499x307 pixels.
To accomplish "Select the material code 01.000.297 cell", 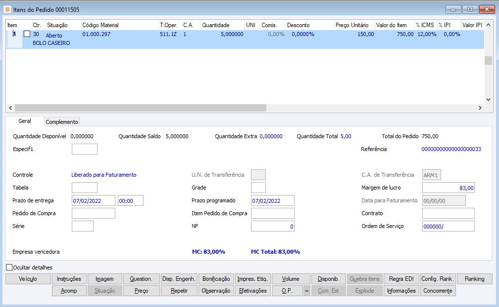I will (x=97, y=34).
